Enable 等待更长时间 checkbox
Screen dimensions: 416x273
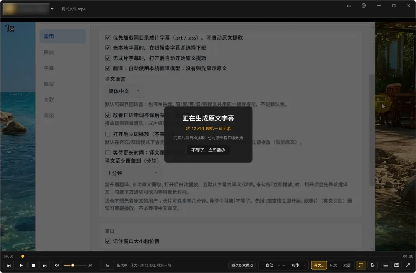(x=107, y=153)
